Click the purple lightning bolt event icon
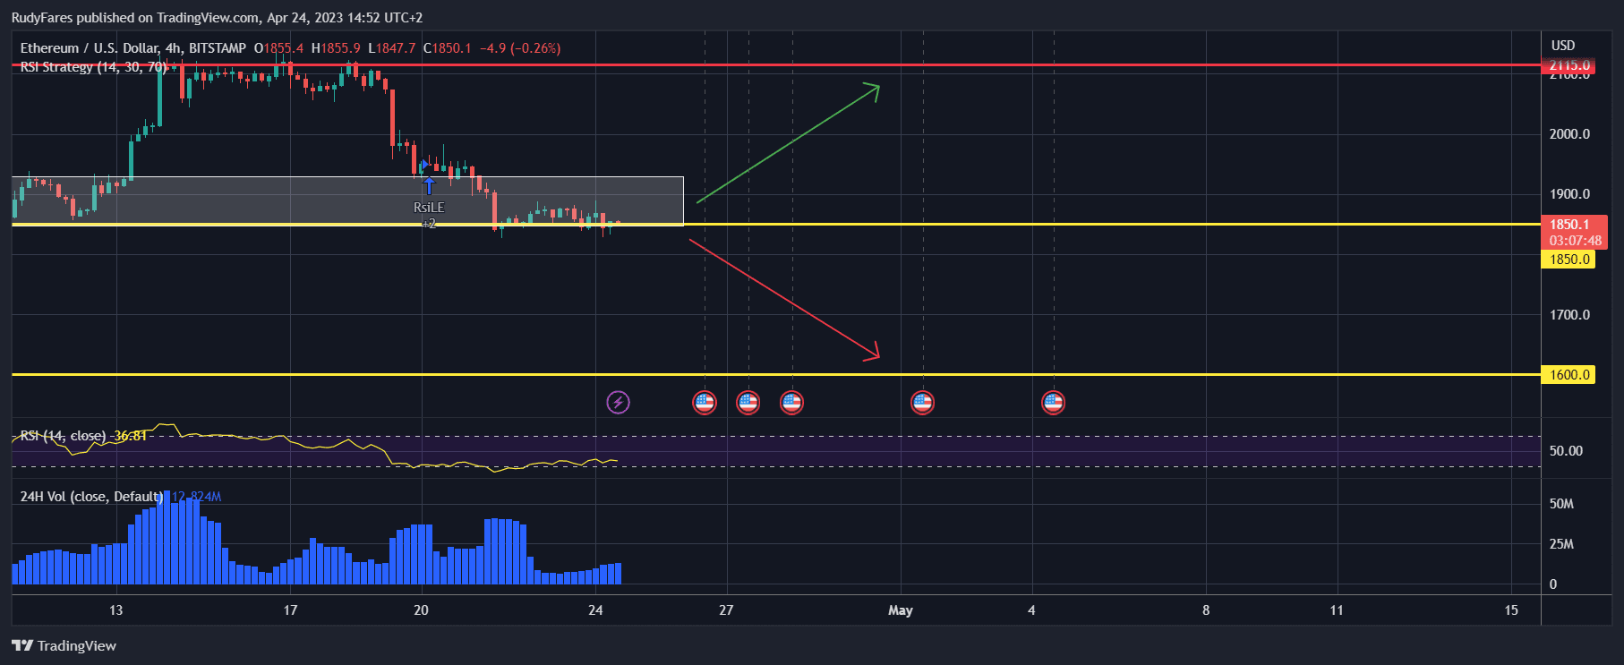Image resolution: width=1624 pixels, height=665 pixels. (x=618, y=403)
